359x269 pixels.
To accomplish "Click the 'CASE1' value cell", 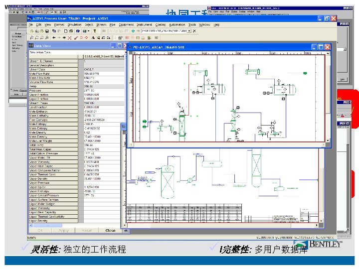I will tap(104, 69).
